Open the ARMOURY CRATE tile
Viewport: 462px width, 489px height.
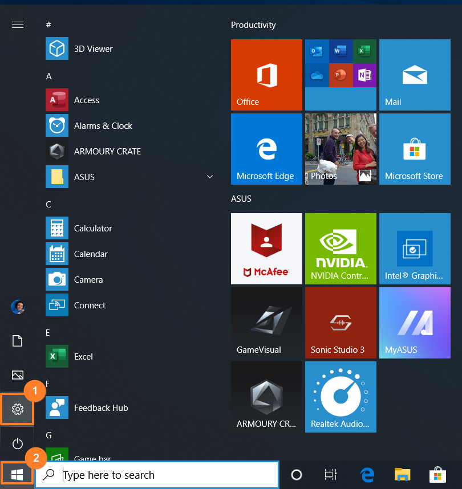[266, 397]
